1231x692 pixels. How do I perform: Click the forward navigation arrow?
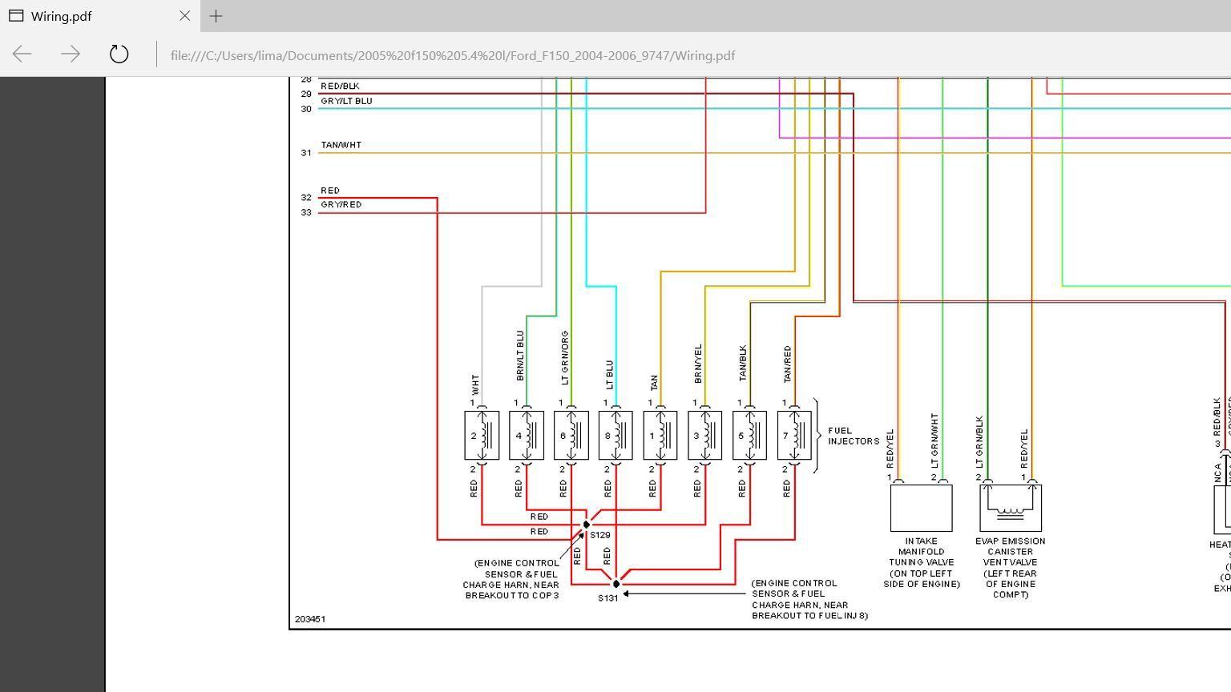pyautogui.click(x=71, y=54)
